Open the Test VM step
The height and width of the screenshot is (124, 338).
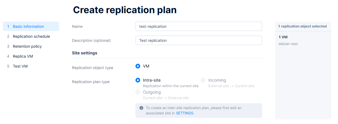[20, 66]
